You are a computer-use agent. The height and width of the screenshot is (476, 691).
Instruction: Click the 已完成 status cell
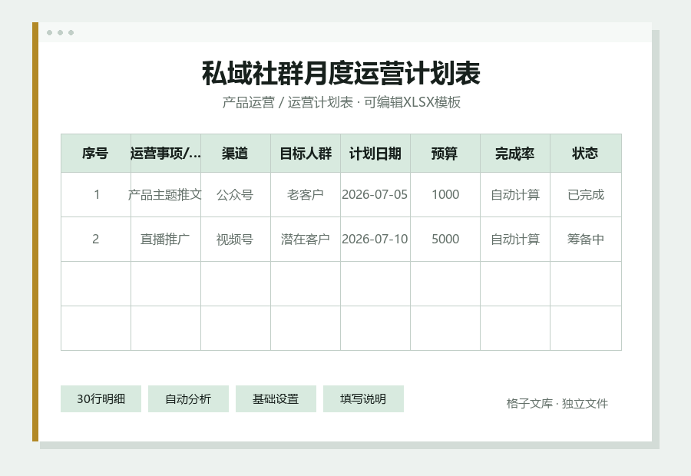[x=586, y=195]
